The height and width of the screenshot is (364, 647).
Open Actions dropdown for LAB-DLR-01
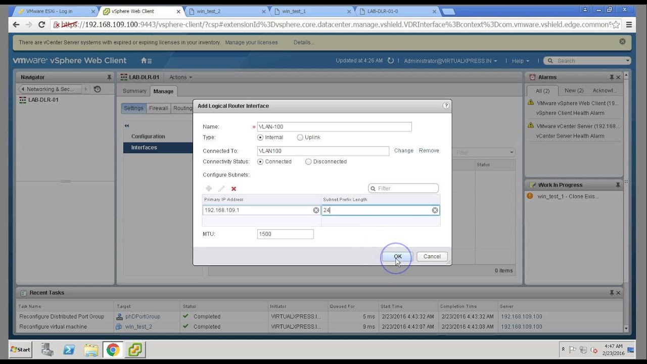(180, 77)
